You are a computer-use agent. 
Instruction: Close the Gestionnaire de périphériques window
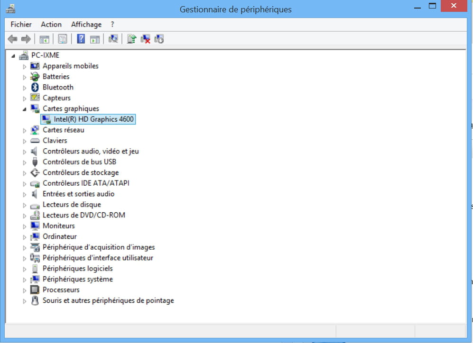454,6
